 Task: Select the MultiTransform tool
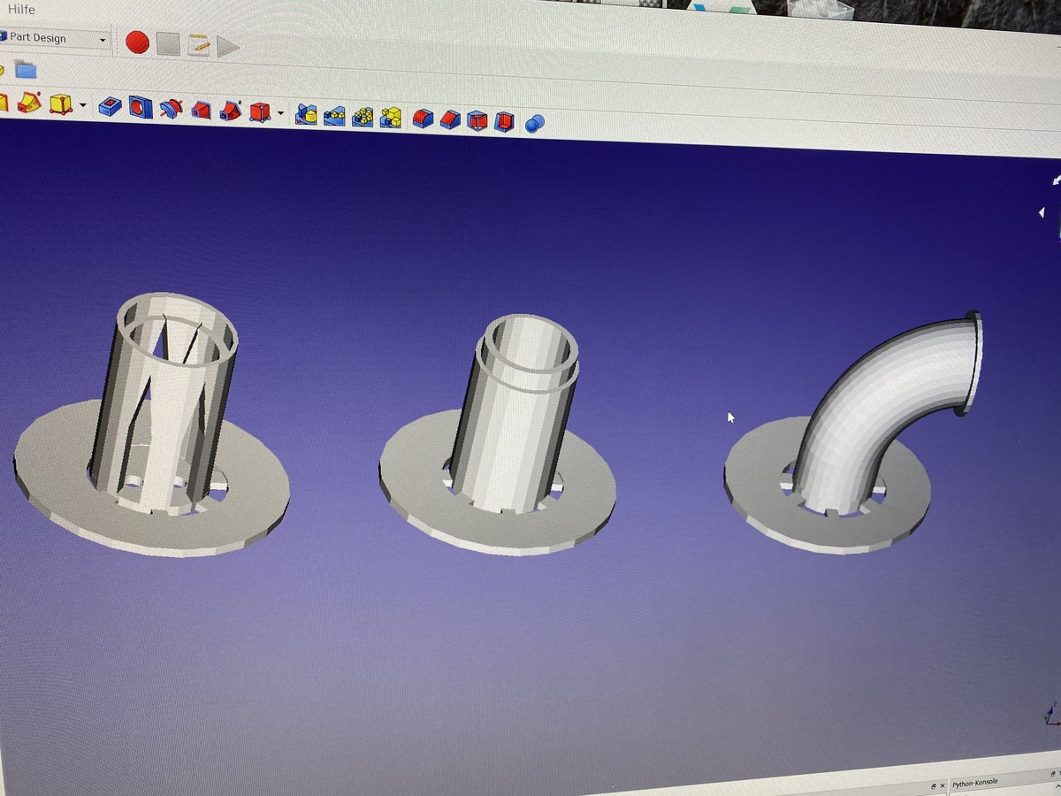click(391, 118)
